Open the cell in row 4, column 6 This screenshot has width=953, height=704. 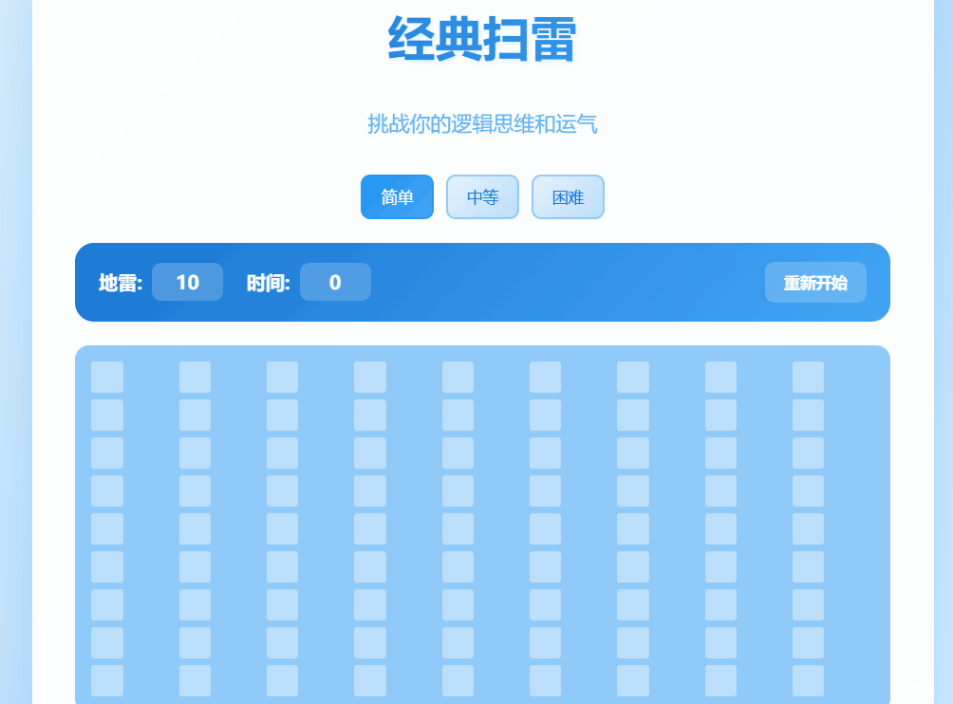tap(545, 491)
